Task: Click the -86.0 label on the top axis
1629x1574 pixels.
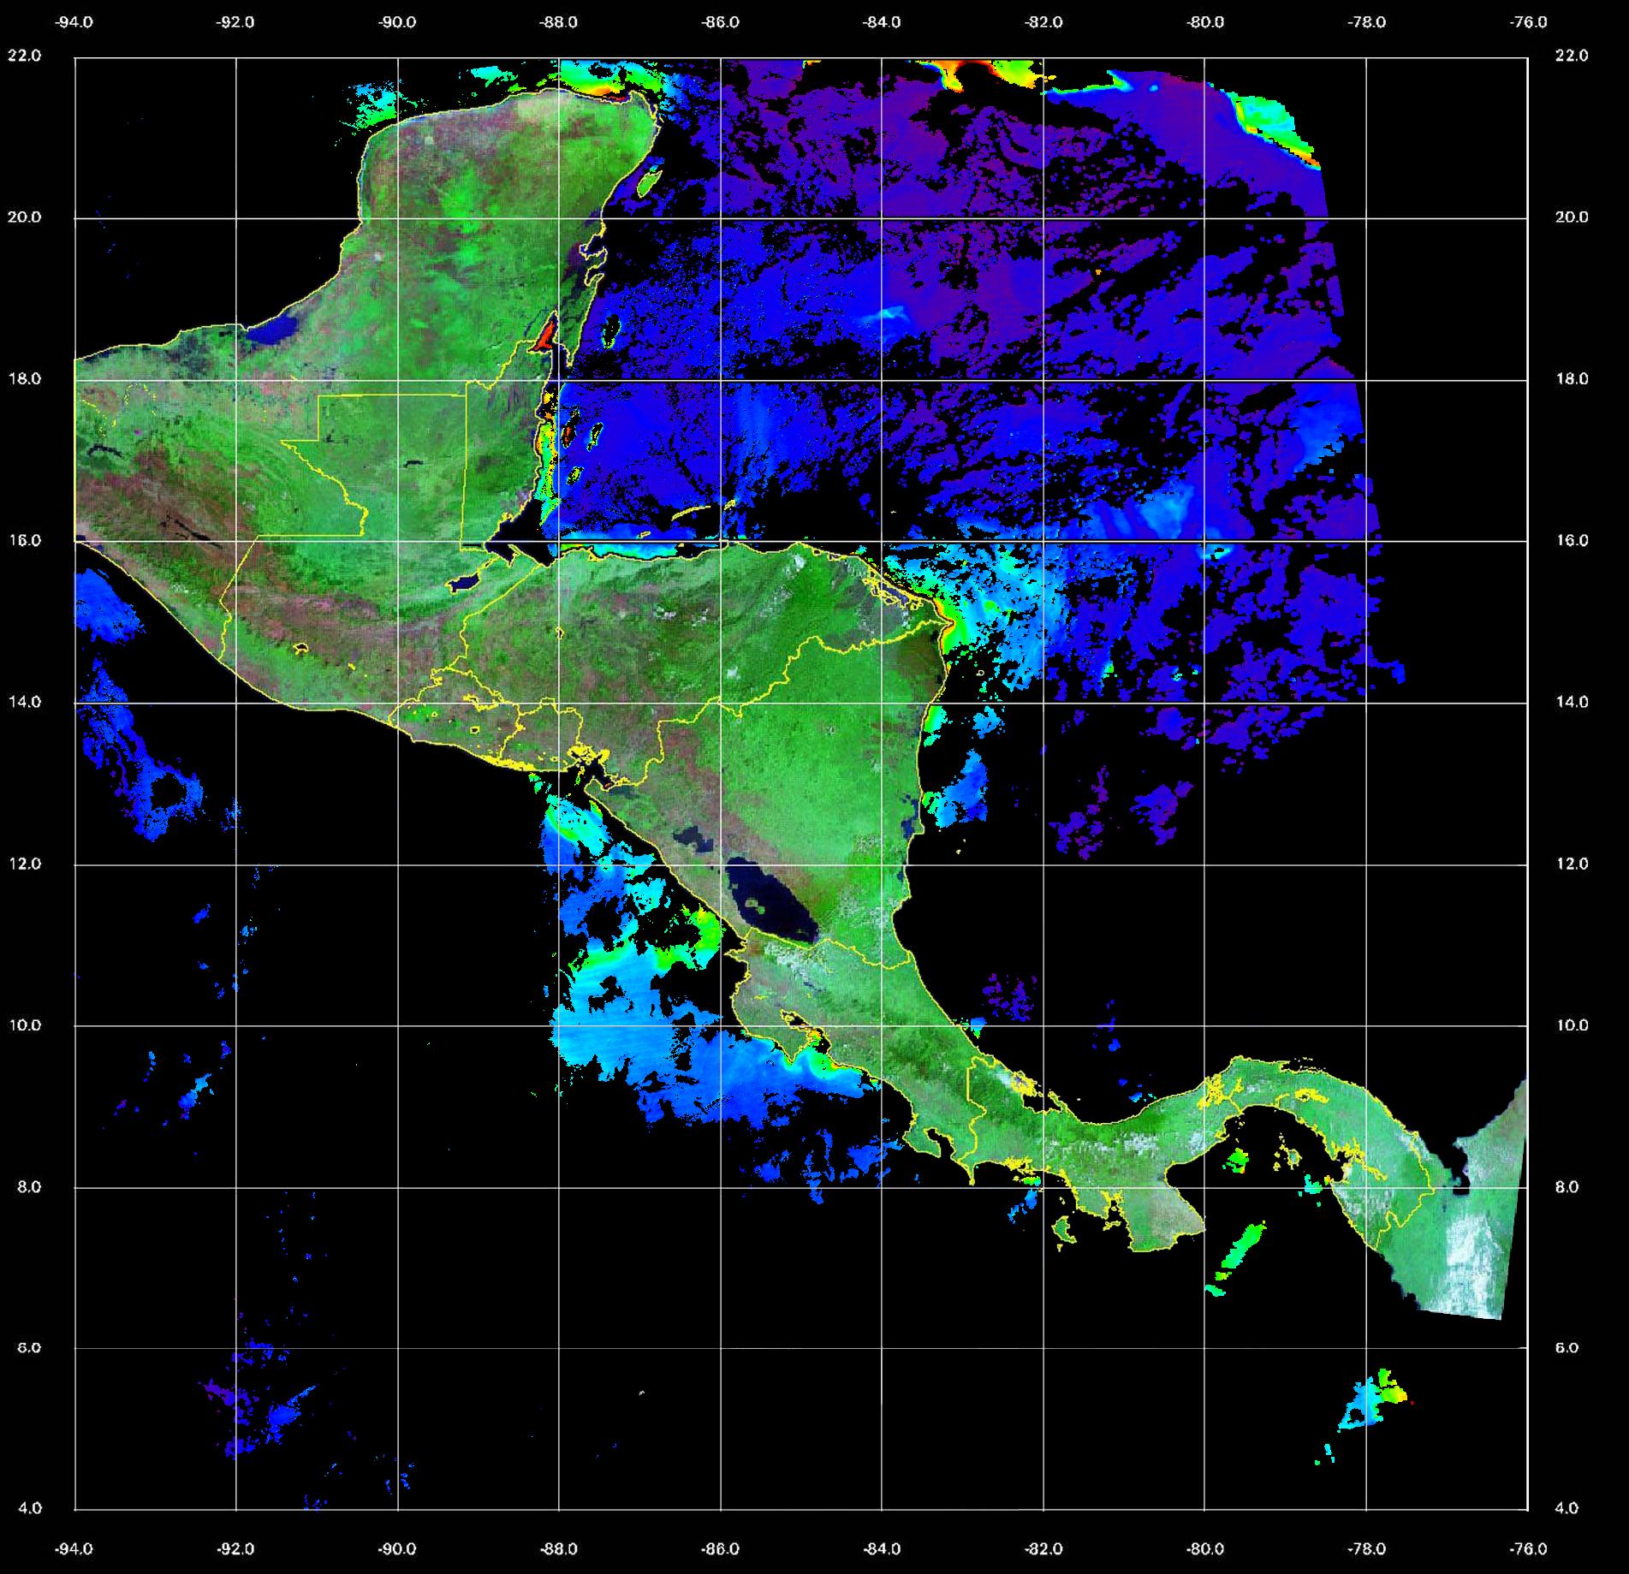Action: click(x=720, y=22)
